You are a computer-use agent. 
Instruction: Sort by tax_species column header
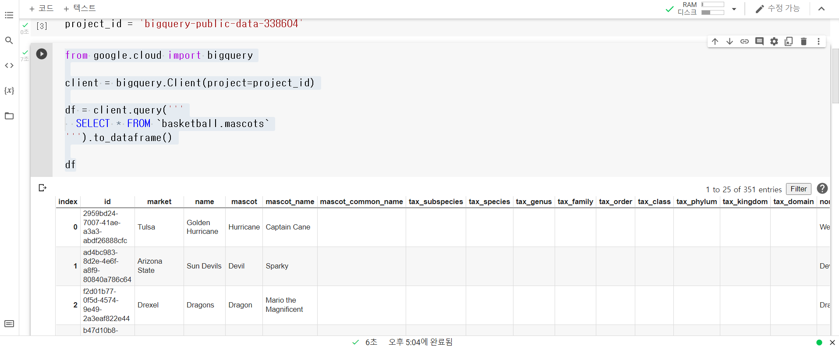click(x=489, y=201)
